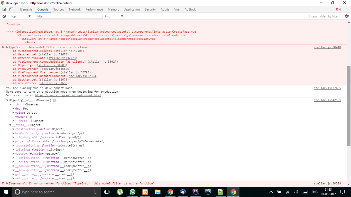Click the console Filter input field
The height and width of the screenshot is (197, 351).
[69, 16]
